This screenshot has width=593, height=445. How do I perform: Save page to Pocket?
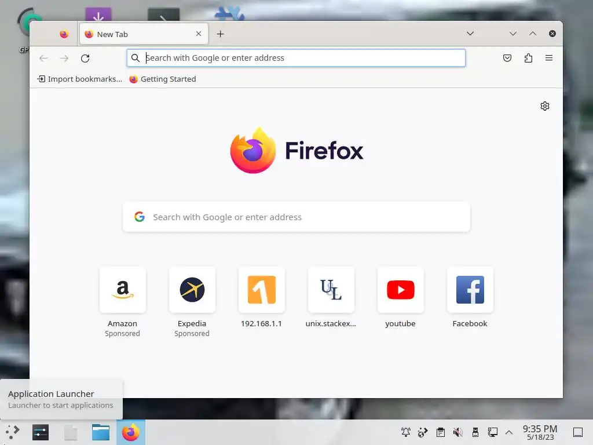pyautogui.click(x=507, y=58)
